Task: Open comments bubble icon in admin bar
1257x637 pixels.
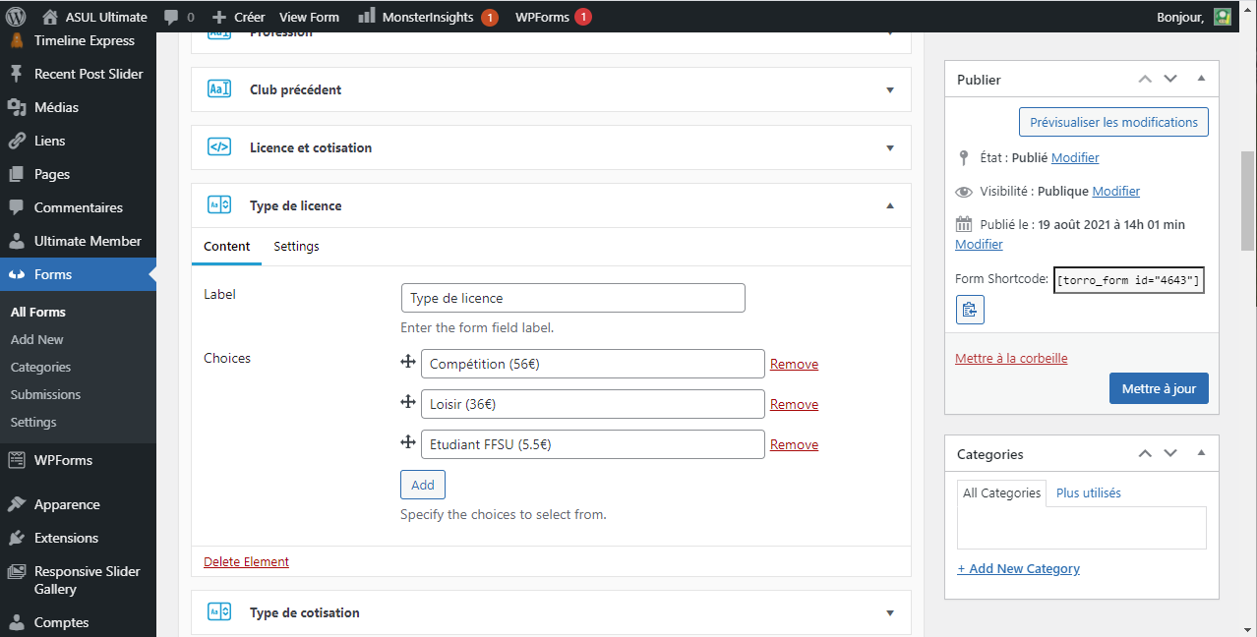Action: (172, 17)
